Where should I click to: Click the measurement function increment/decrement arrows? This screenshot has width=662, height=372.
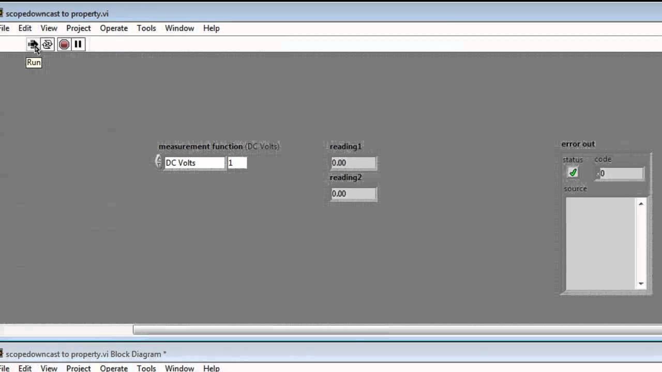click(x=159, y=162)
